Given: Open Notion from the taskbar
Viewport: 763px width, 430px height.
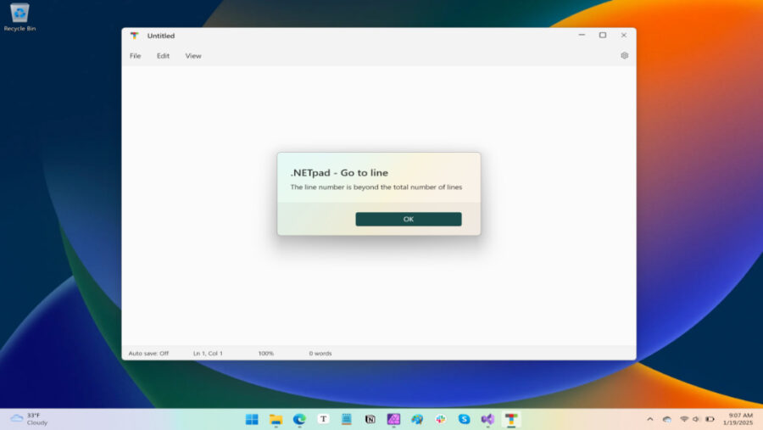Looking at the screenshot, I should coord(370,419).
